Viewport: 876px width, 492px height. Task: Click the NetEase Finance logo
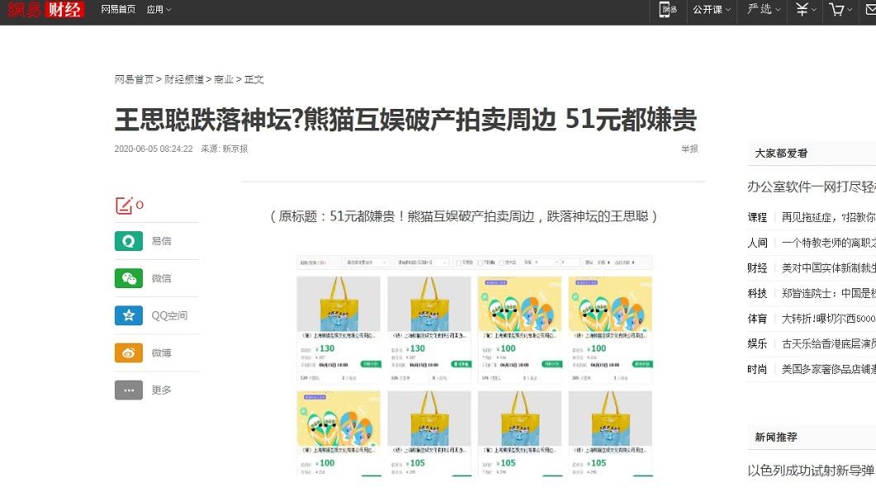coord(45,9)
